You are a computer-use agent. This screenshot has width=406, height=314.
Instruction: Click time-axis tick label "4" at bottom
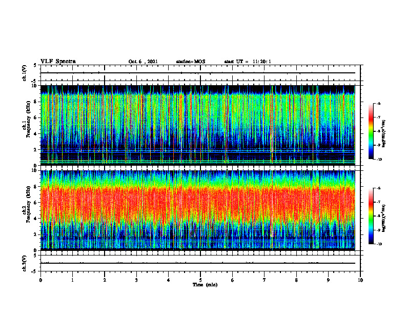tap(169, 280)
